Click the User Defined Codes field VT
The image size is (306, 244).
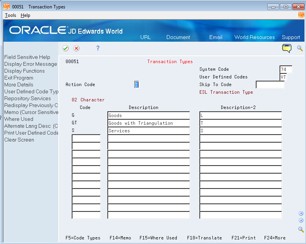[x=283, y=77]
